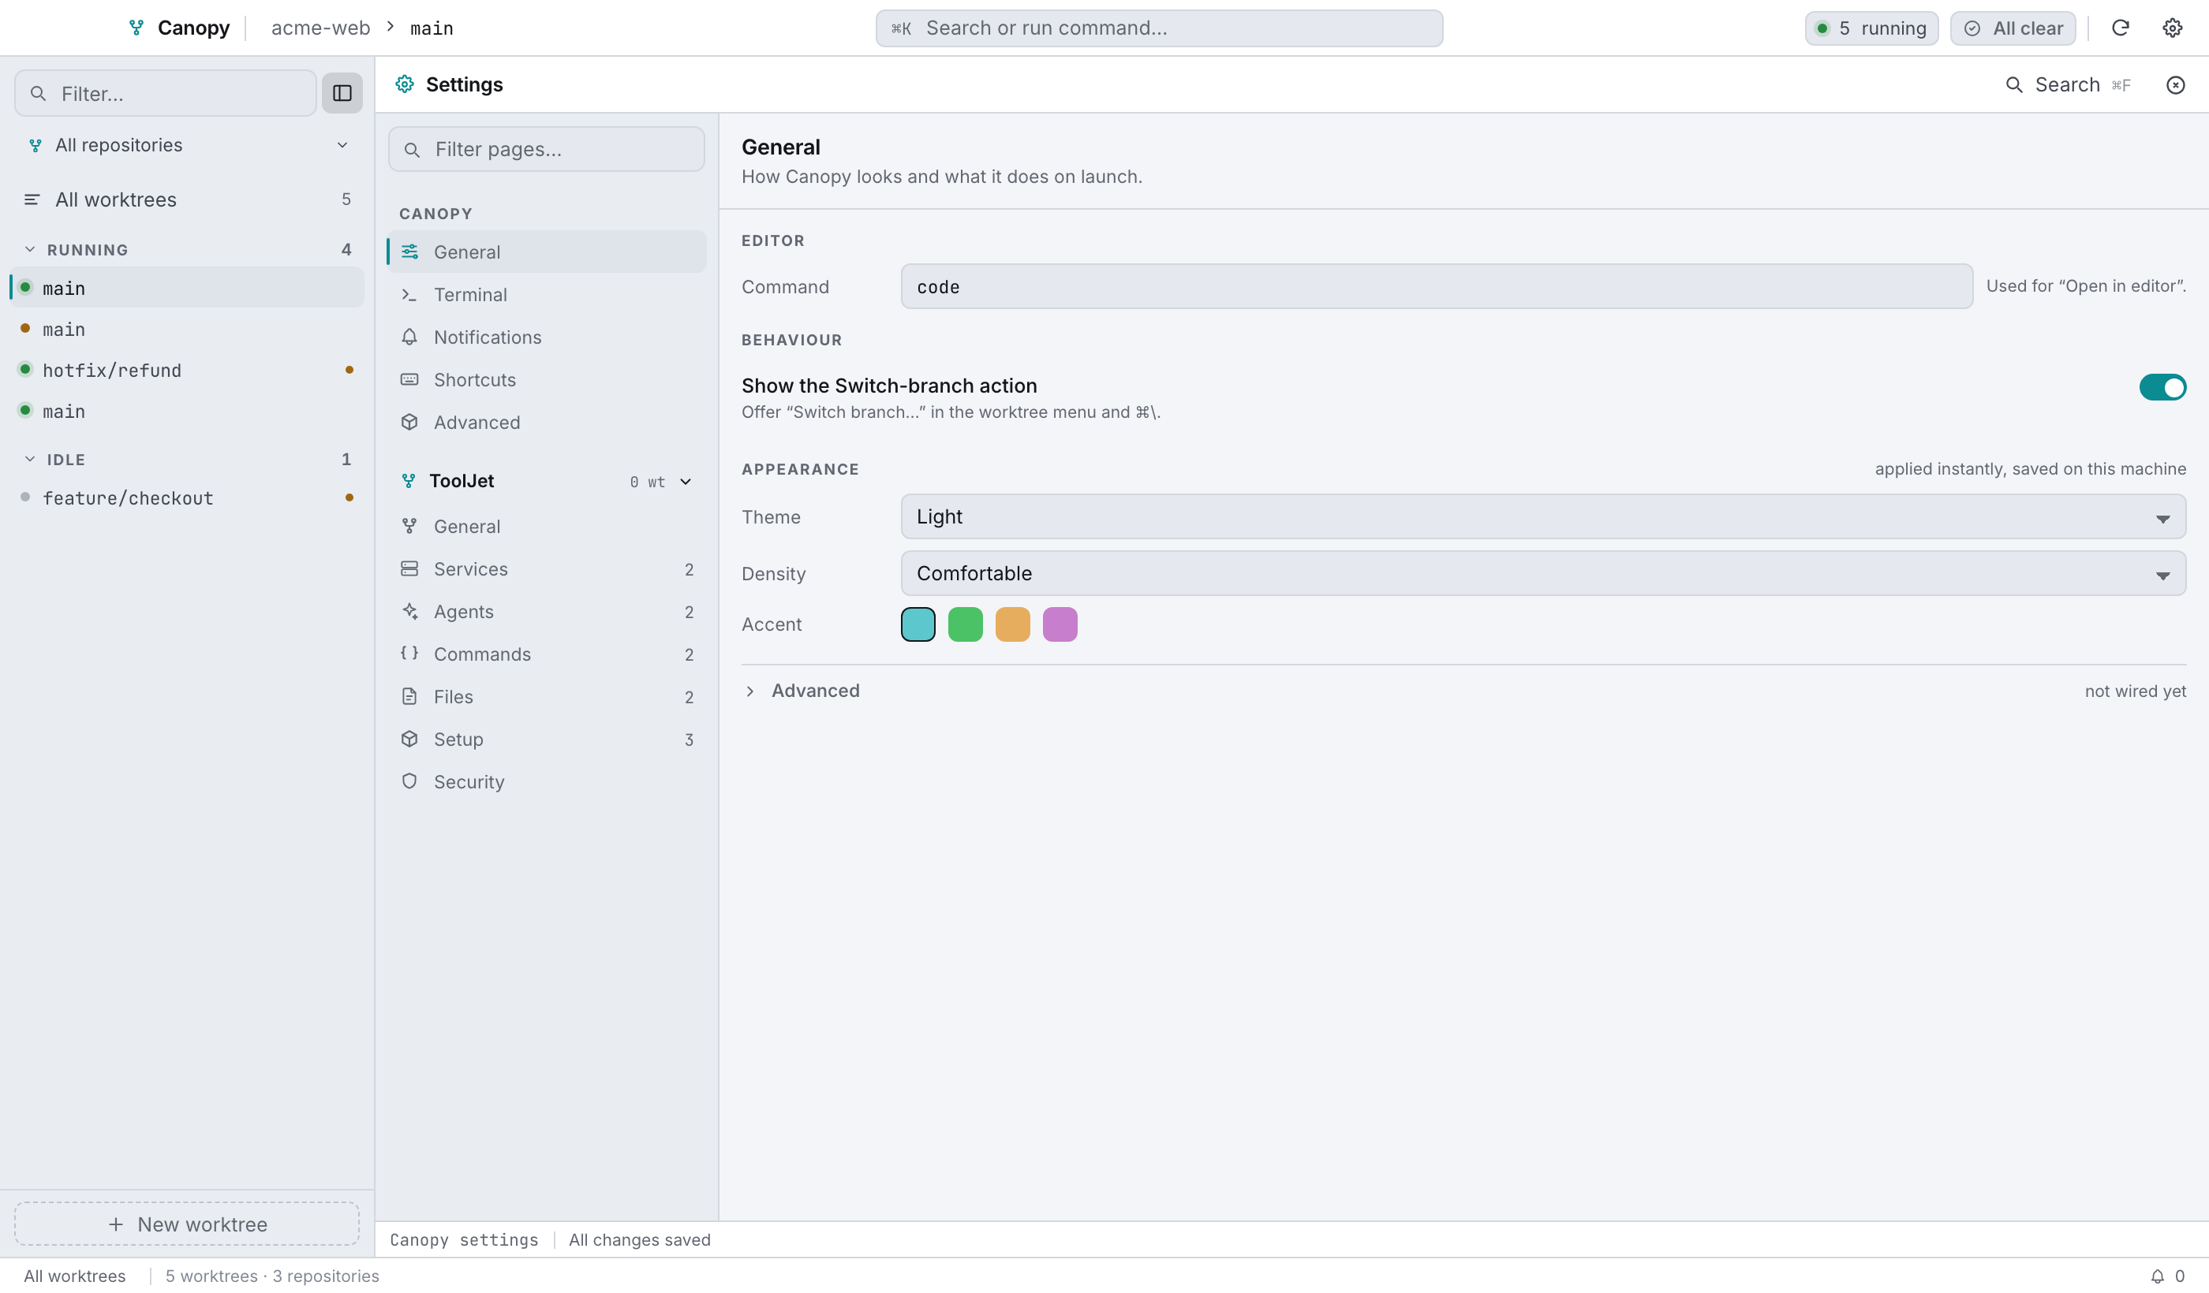Click the General sliders icon under Canopy
Viewport: 2209px width, 1293px height.
(x=409, y=252)
